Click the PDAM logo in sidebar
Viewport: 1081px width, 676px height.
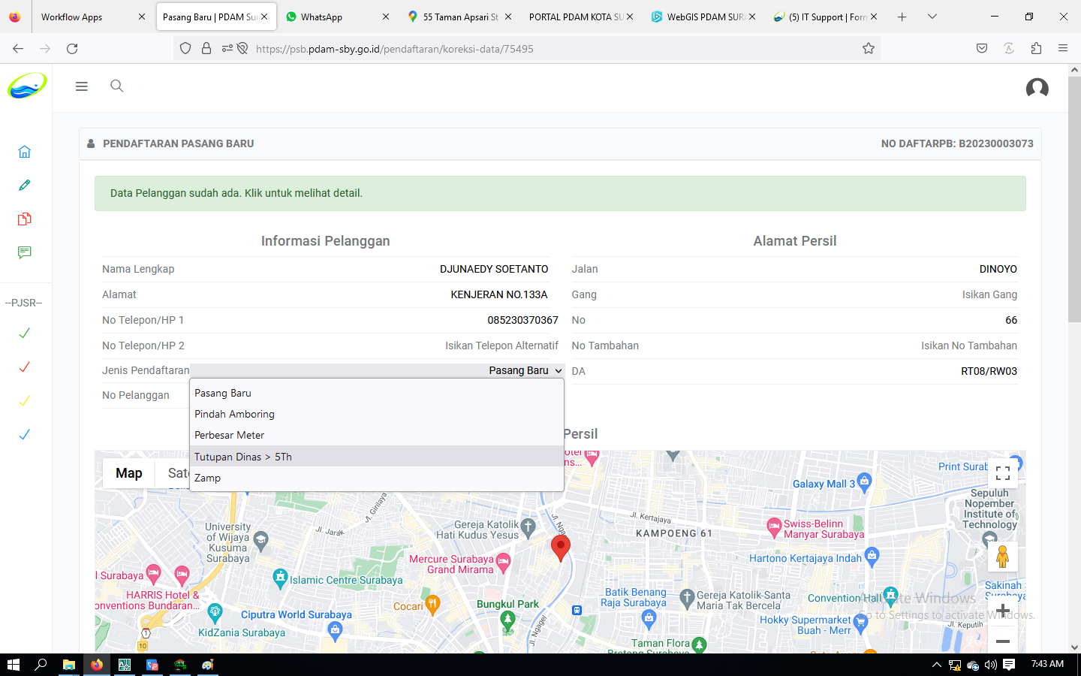point(27,86)
